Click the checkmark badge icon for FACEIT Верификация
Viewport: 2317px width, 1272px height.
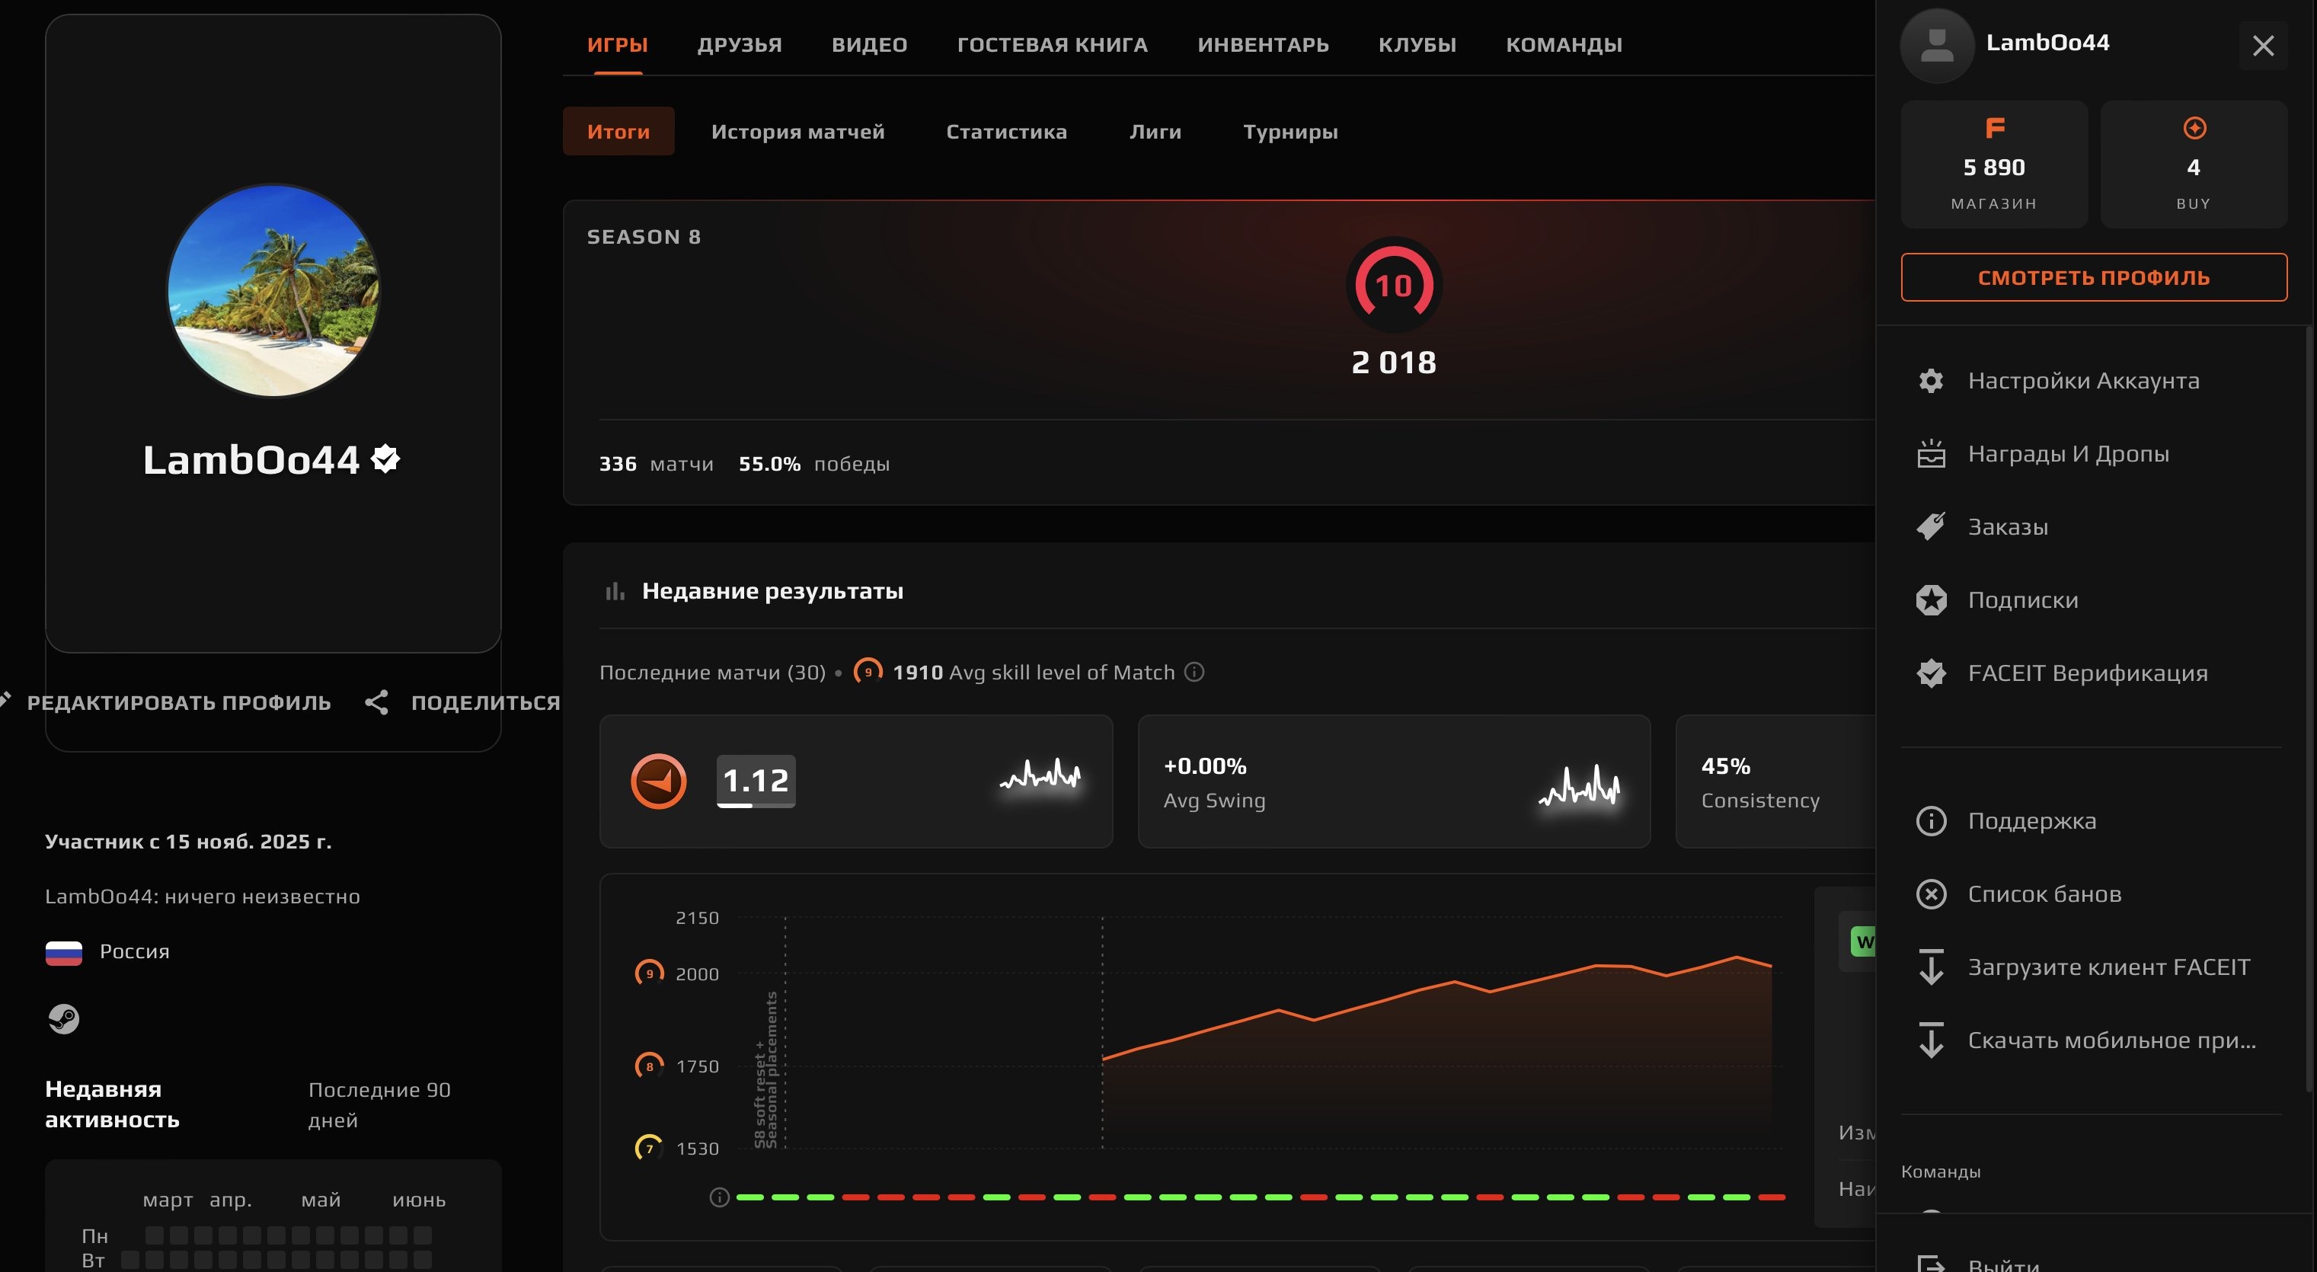[1930, 673]
